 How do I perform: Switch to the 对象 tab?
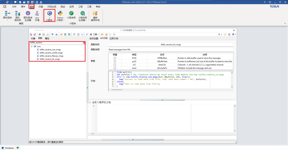(x=33, y=38)
